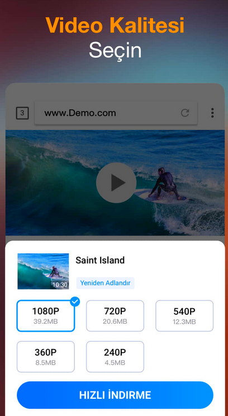This screenshot has width=228, height=416.
Task: Tap the 10:30 duration label on thumbnail
Action: point(60,285)
